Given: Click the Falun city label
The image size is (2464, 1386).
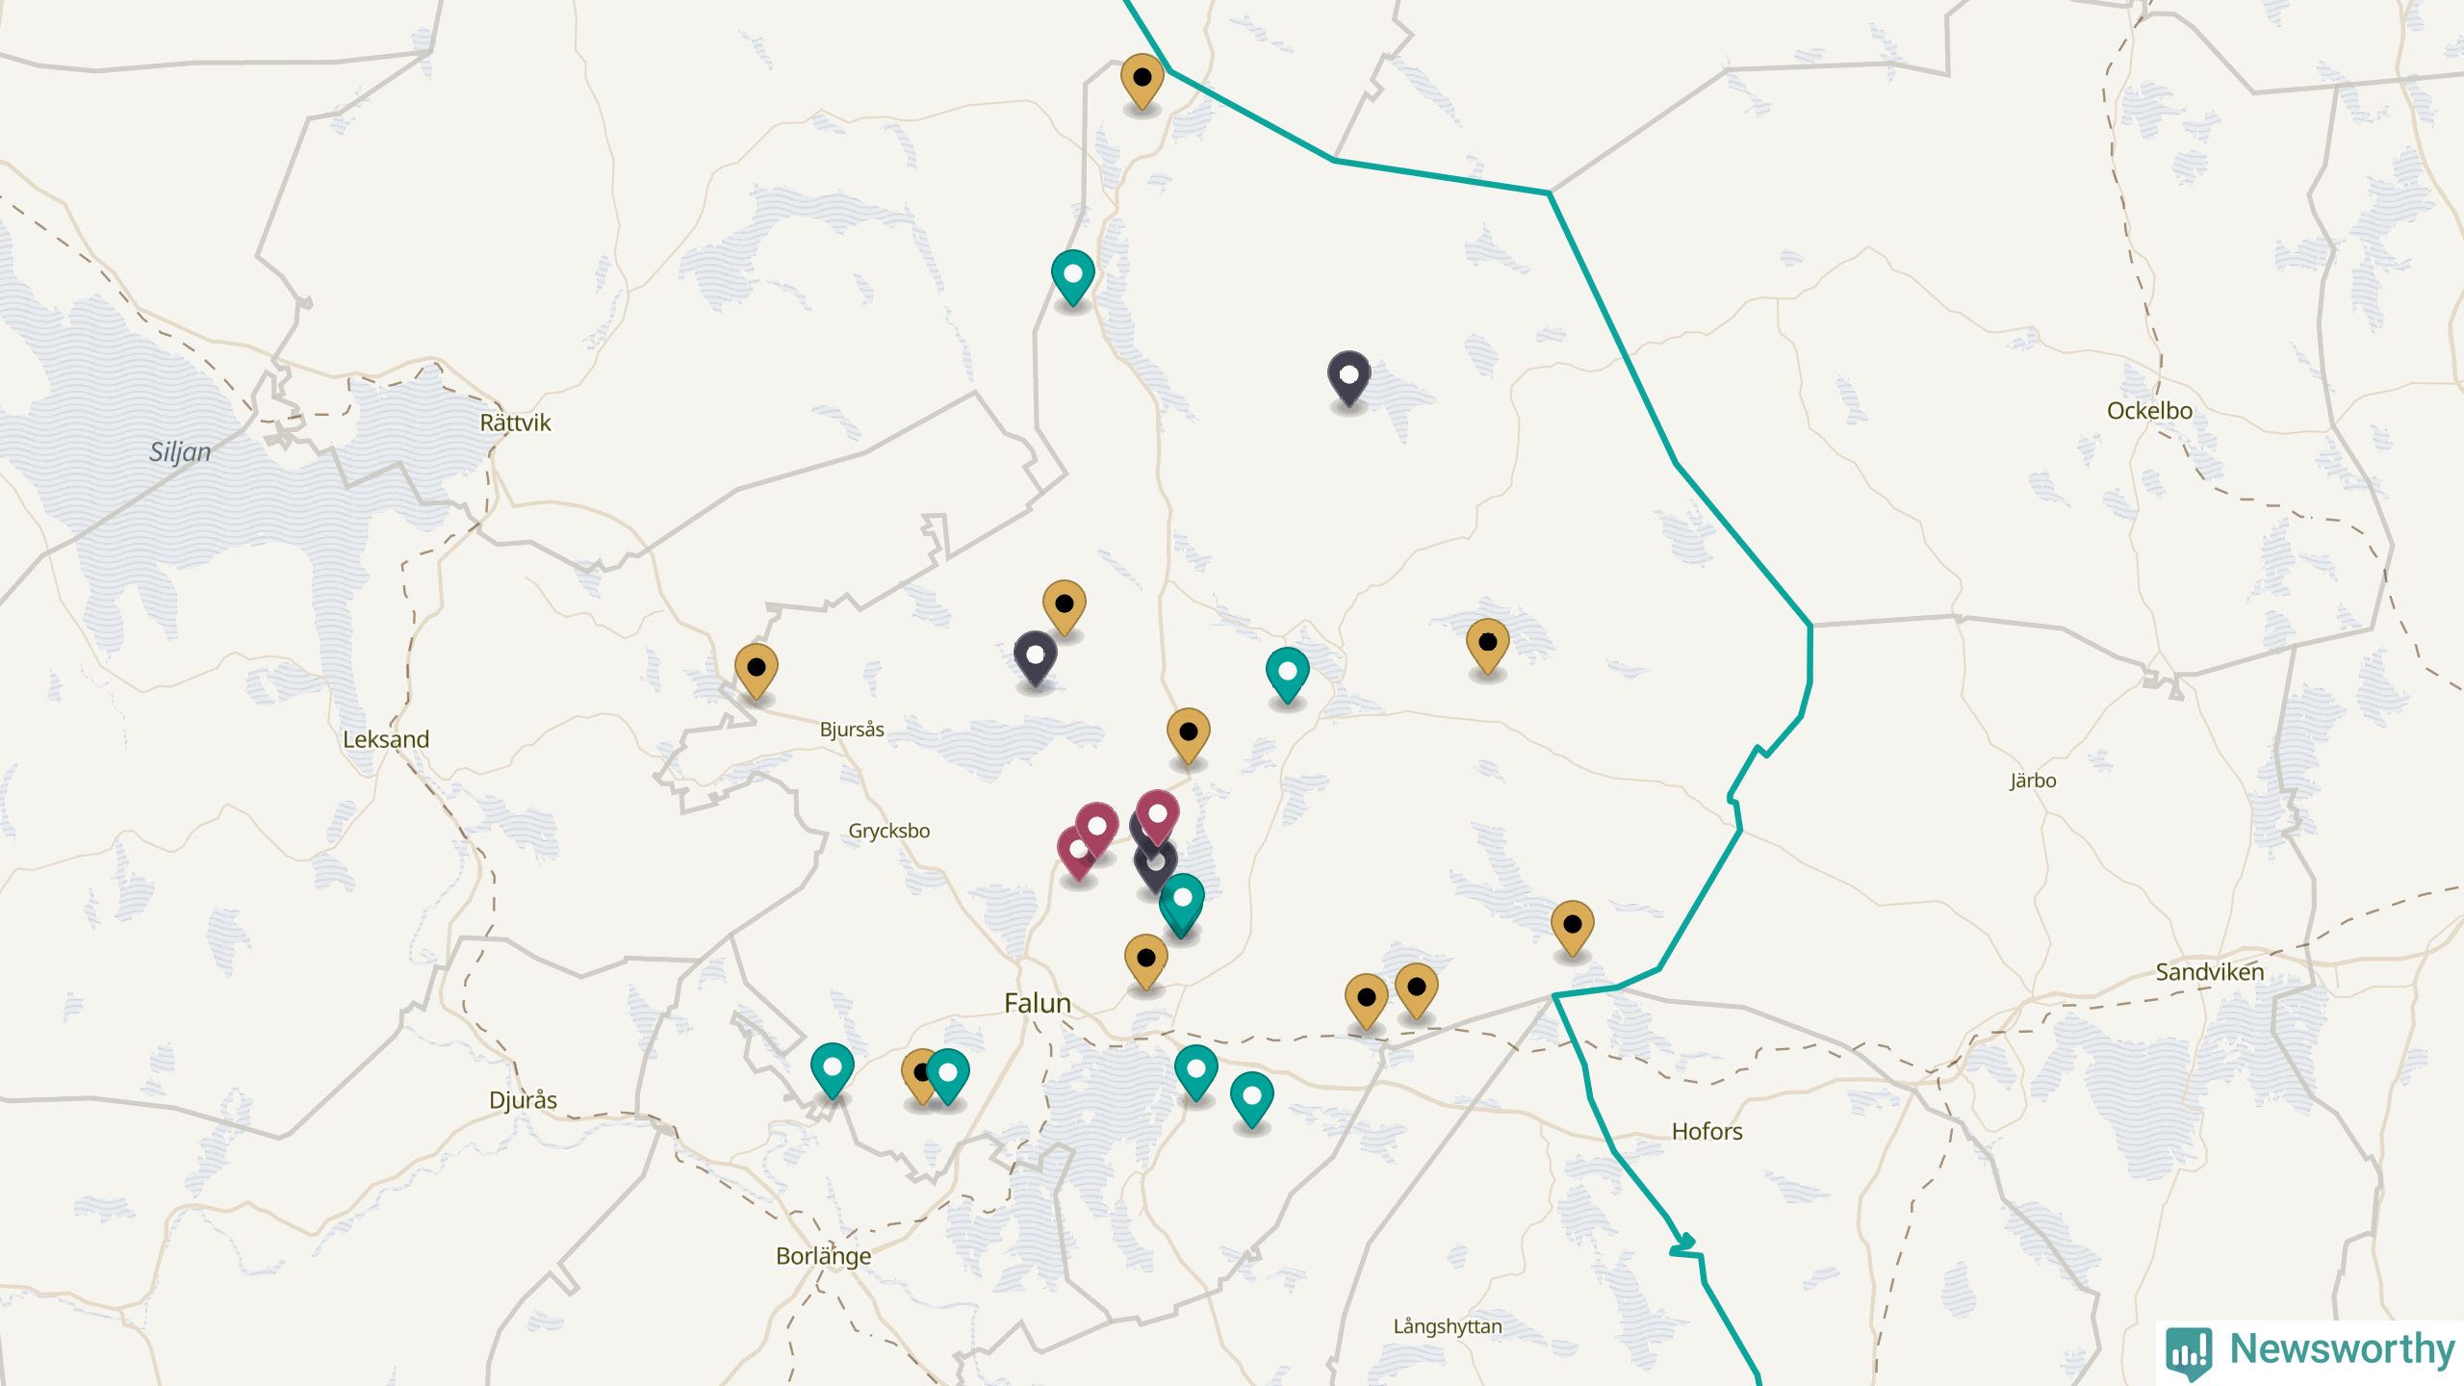Looking at the screenshot, I should click(x=1038, y=1003).
